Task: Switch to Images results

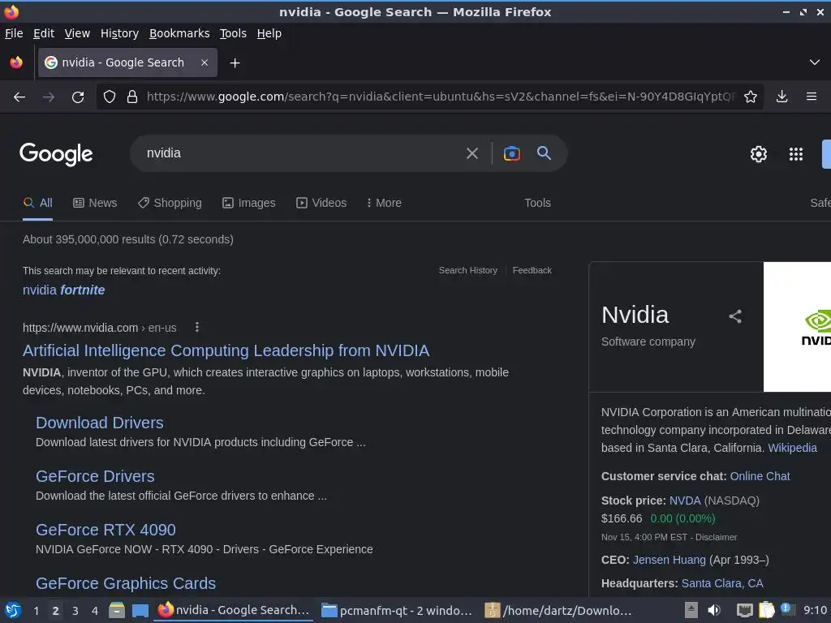Action: pyautogui.click(x=248, y=203)
